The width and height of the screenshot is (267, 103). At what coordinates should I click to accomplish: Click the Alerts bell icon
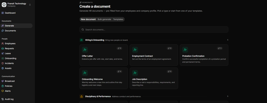point(3,91)
